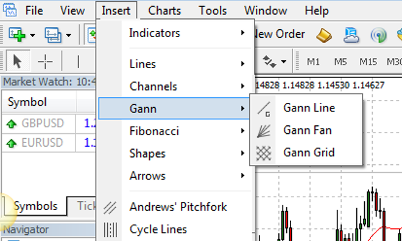Expand the Fibonacci submenu
The image size is (402, 241).
pos(175,131)
